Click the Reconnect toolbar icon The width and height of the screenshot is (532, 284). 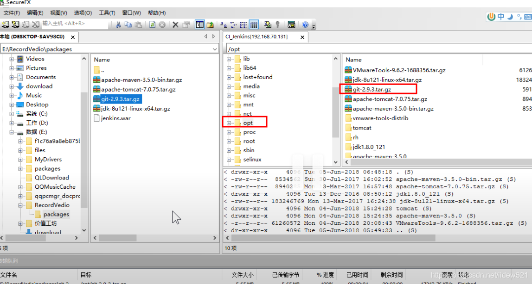[x=26, y=25]
